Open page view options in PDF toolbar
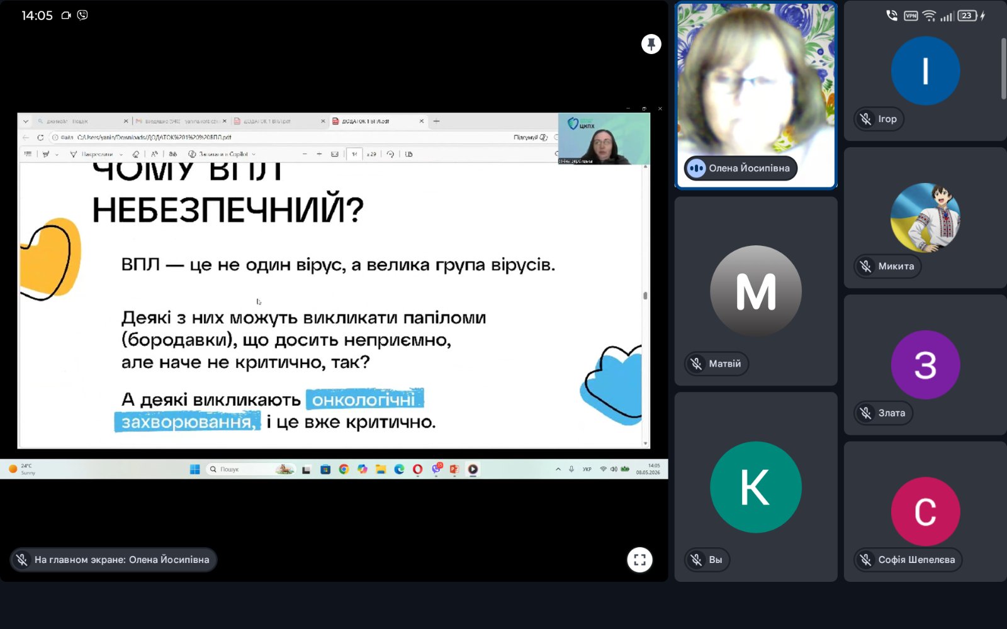The width and height of the screenshot is (1007, 629). tap(408, 154)
